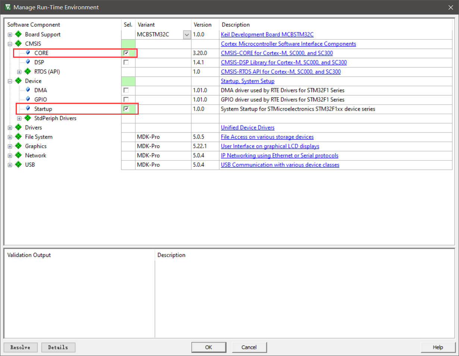Open User Interface on graphical LCD displays link
Screen dimensions: 459x356
pos(270,146)
